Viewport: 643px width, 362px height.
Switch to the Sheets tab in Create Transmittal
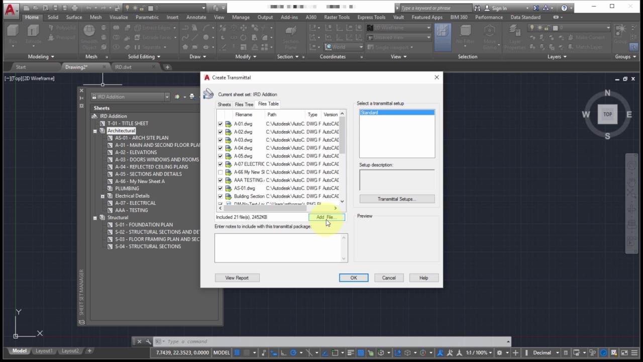point(224,105)
